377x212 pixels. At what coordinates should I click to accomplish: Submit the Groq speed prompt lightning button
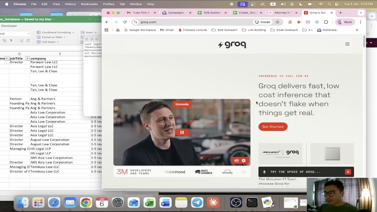[348, 172]
